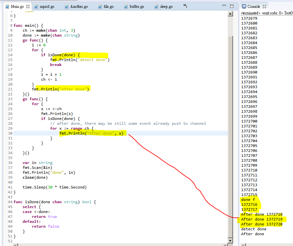Collapse the func main code fold
This screenshot has width=293, height=246.
(11, 25)
